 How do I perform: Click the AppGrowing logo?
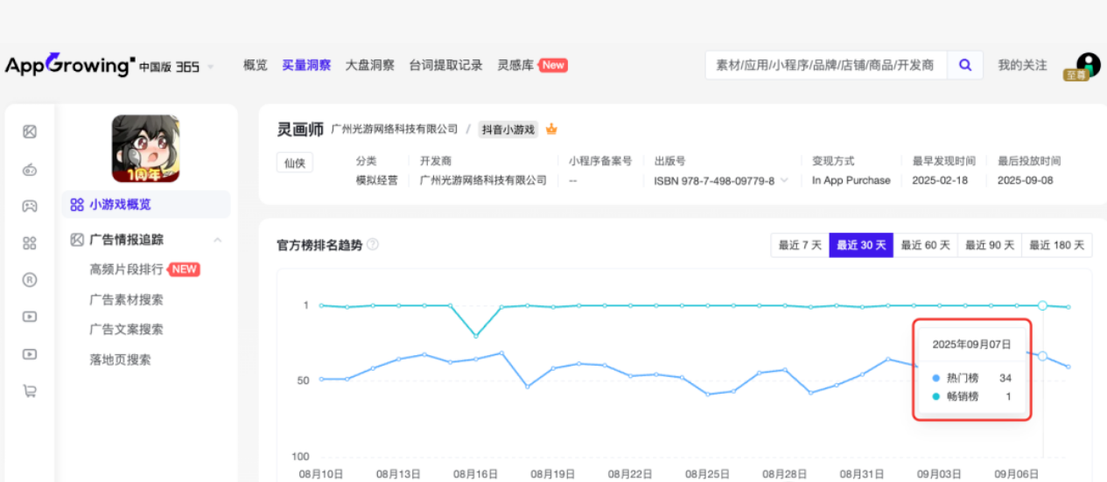click(x=70, y=65)
